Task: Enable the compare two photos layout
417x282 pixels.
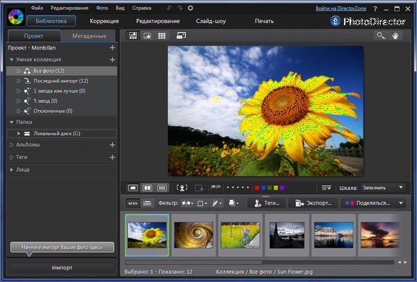Action: tap(147, 187)
